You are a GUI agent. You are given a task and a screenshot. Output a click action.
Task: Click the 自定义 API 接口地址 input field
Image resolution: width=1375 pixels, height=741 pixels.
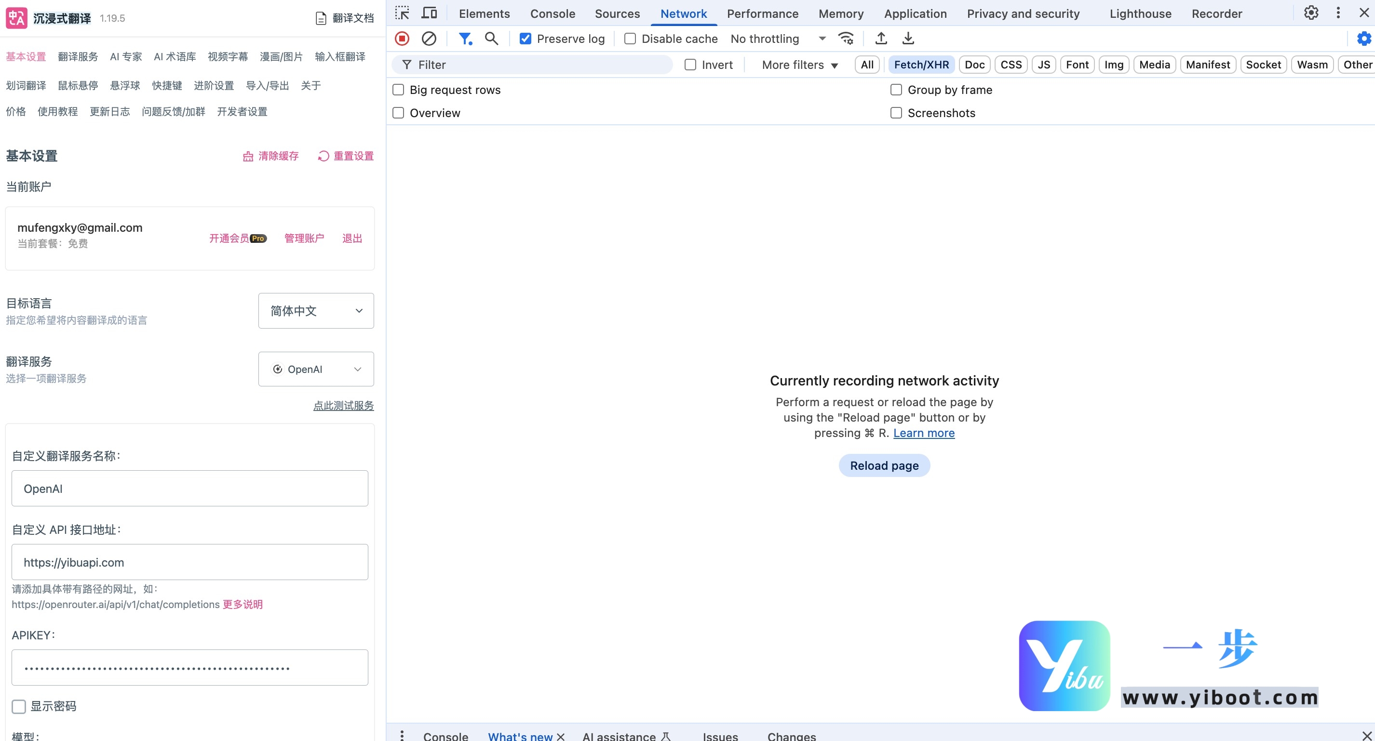(189, 562)
